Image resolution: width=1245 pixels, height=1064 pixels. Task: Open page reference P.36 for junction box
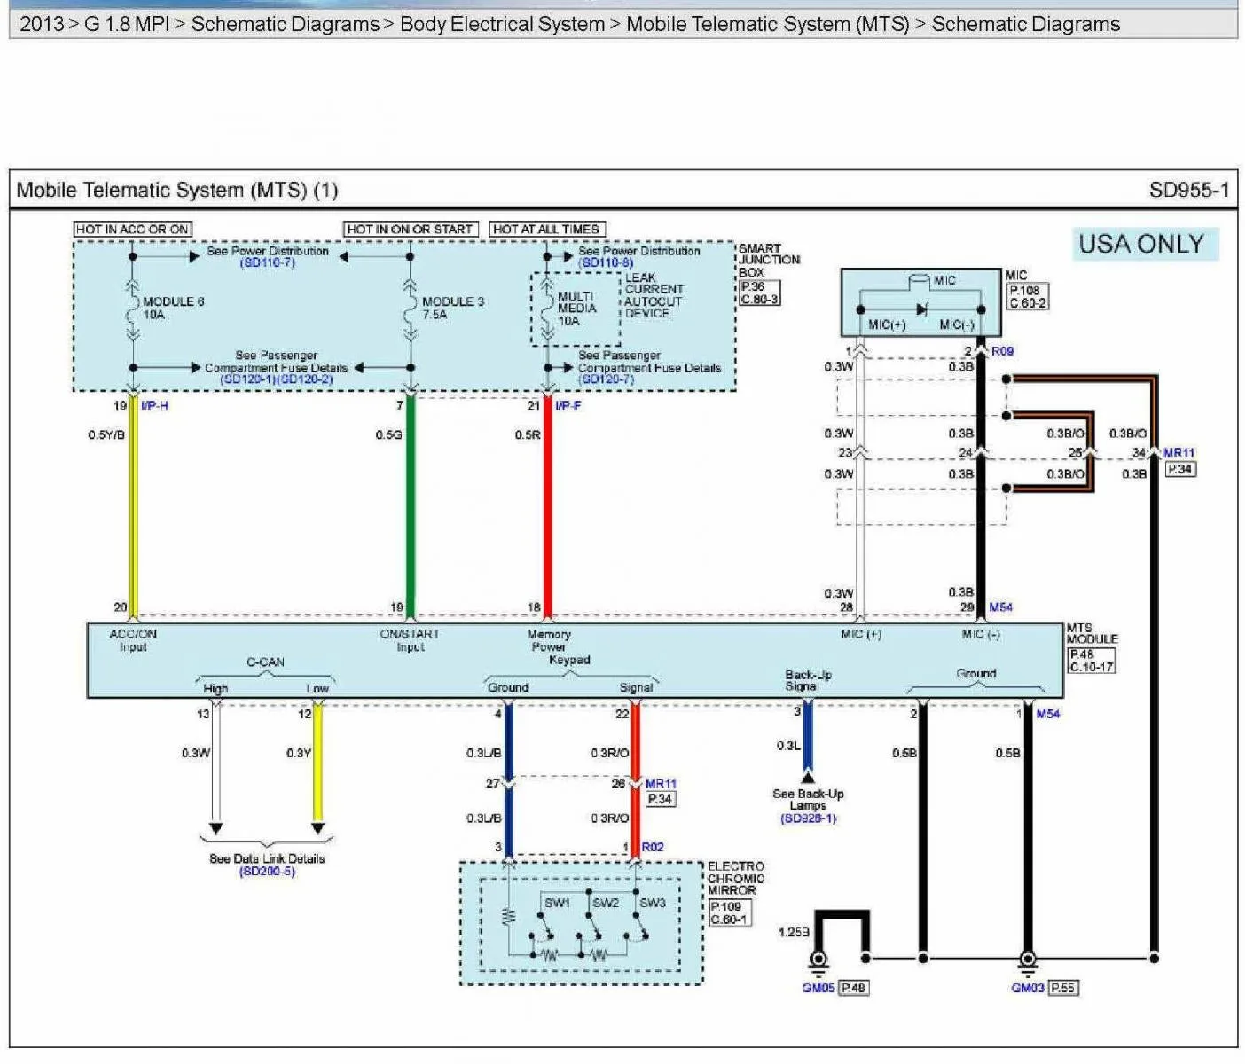(x=752, y=286)
